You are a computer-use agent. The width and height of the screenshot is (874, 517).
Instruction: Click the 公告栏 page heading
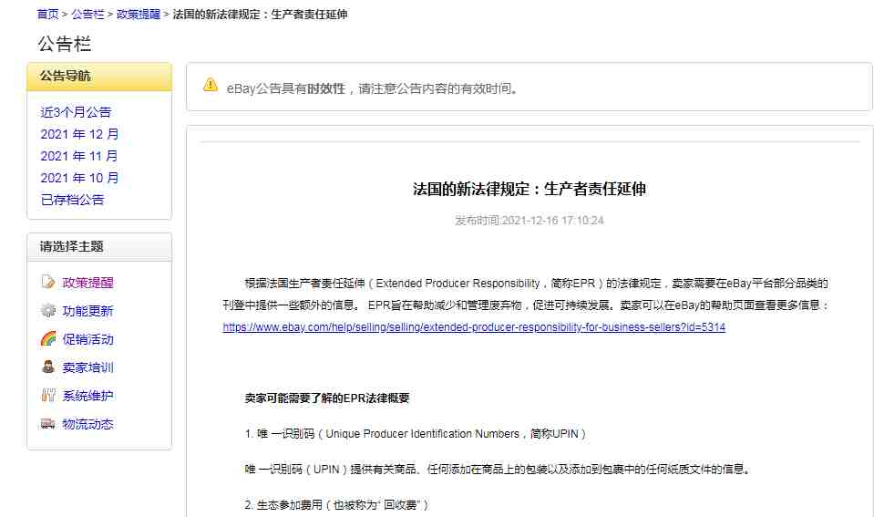64,44
